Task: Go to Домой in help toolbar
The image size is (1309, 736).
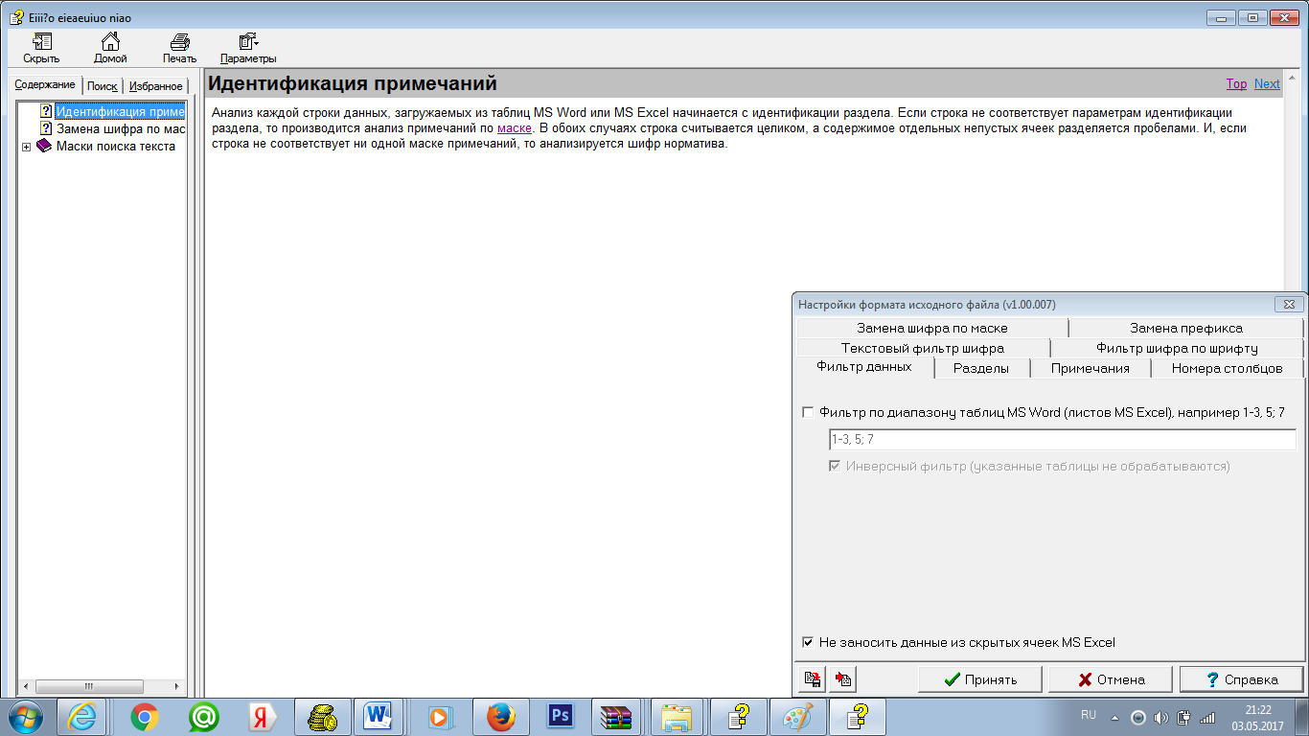Action: pyautogui.click(x=110, y=48)
